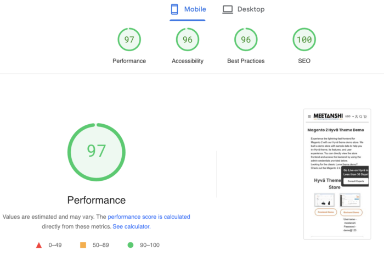Click the Meetanshi logo in screenshot preview

[328, 116]
